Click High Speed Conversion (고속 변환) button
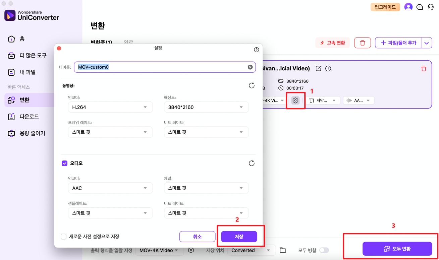This screenshot has height=260, width=439. [332, 43]
